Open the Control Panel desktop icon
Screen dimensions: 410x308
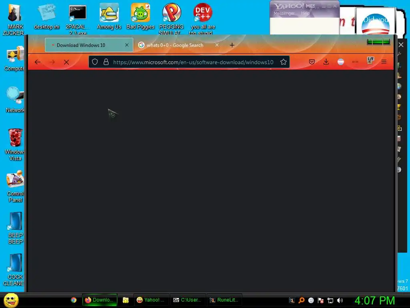[15, 186]
